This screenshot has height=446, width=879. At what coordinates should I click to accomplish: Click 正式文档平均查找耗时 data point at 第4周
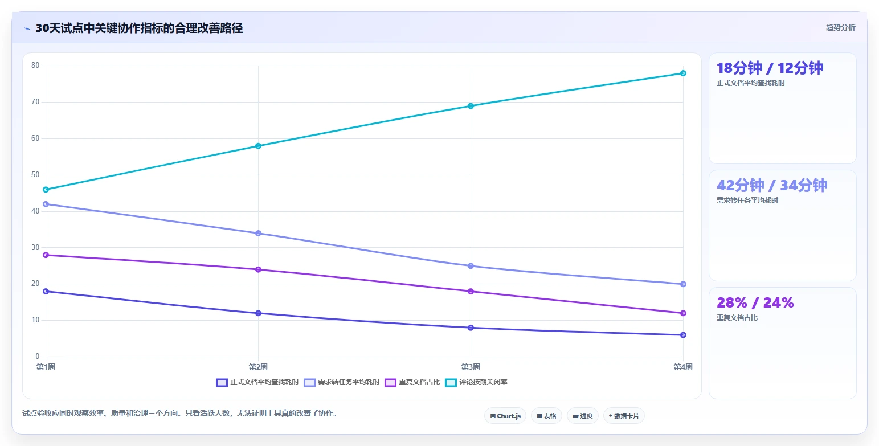(x=683, y=335)
